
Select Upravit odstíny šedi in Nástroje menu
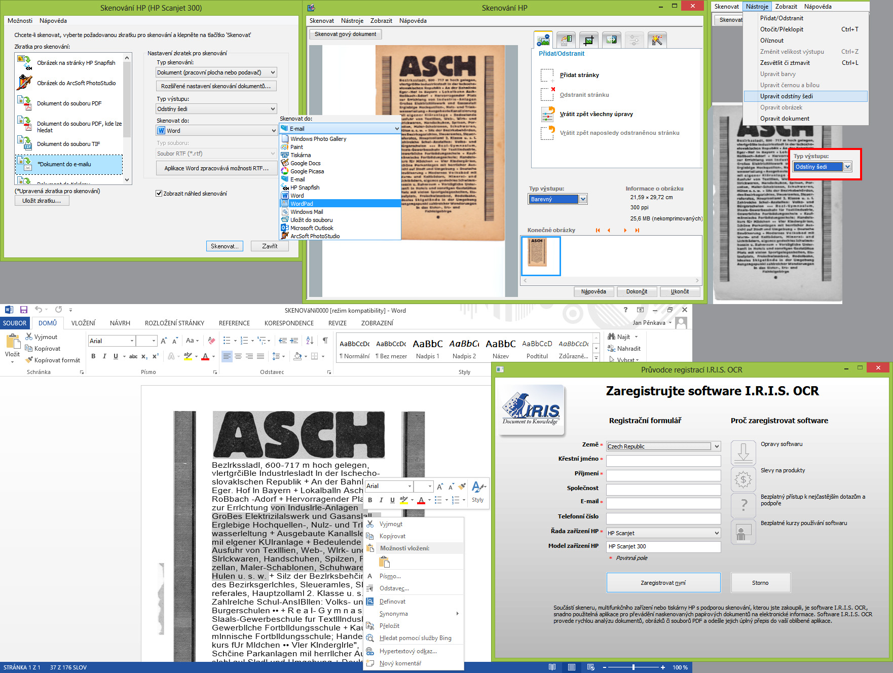(x=805, y=96)
